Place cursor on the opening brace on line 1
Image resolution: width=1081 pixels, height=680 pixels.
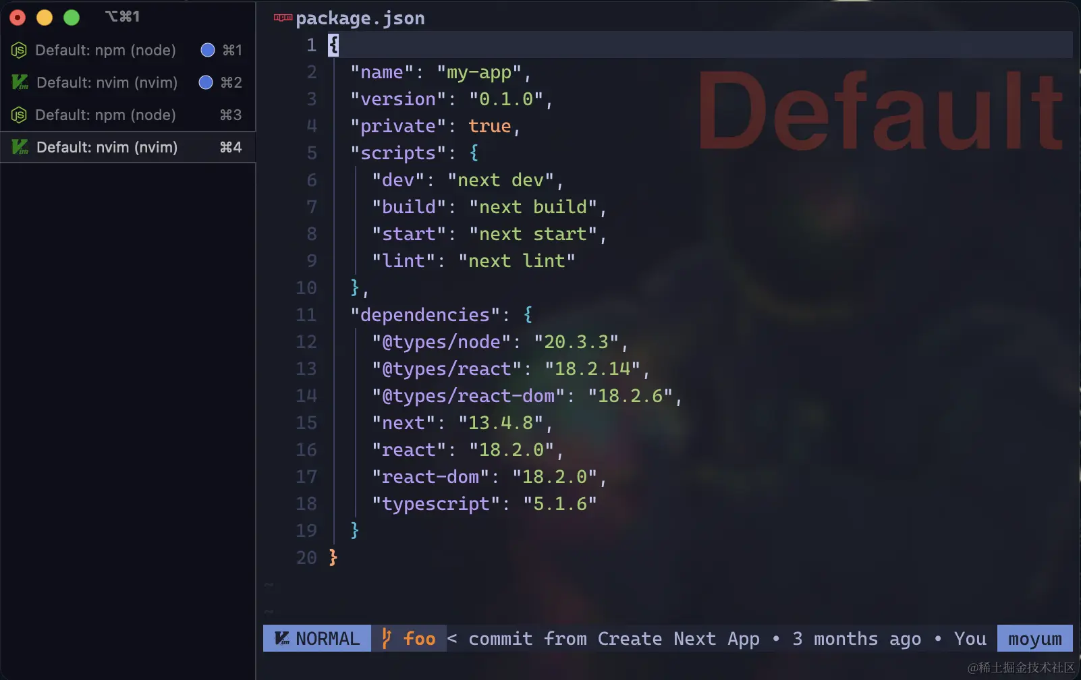tap(333, 45)
